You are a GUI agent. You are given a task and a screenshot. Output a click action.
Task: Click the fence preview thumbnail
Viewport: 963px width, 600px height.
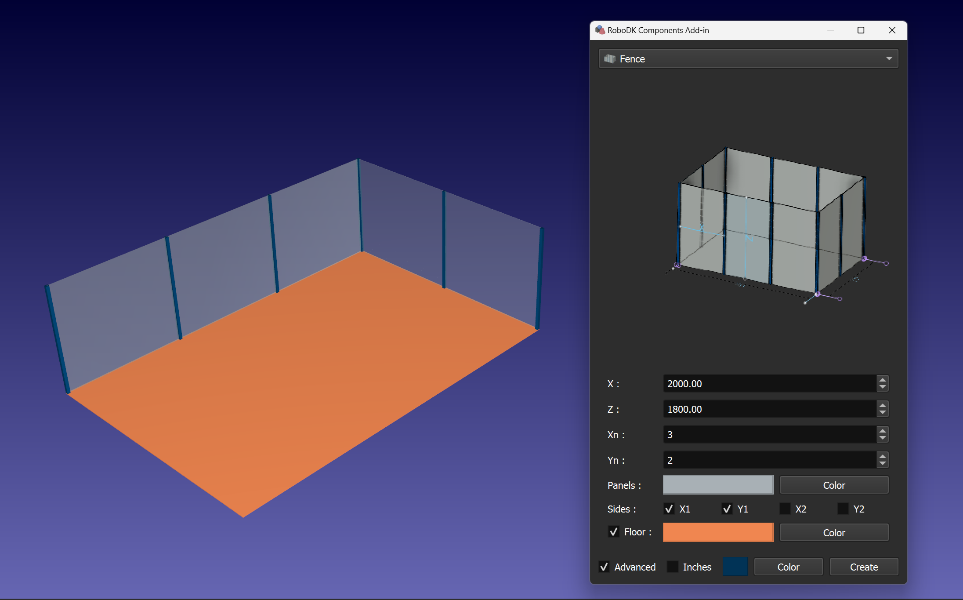coord(769,224)
